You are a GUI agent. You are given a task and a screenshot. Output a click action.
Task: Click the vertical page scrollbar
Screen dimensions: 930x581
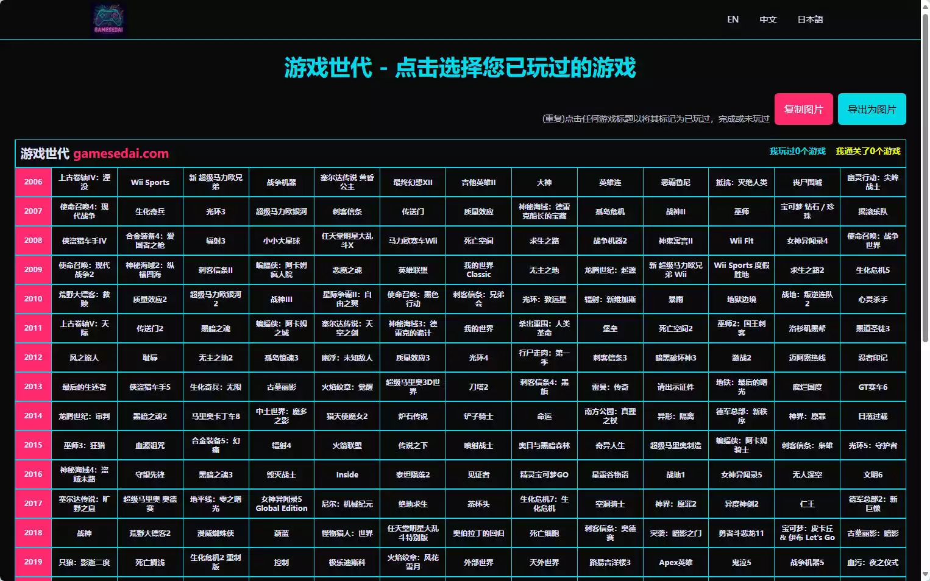(x=925, y=177)
